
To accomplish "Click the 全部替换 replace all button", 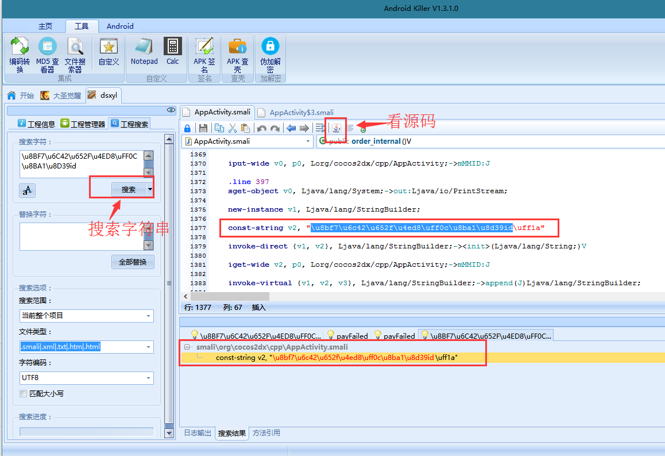I will pos(133,262).
